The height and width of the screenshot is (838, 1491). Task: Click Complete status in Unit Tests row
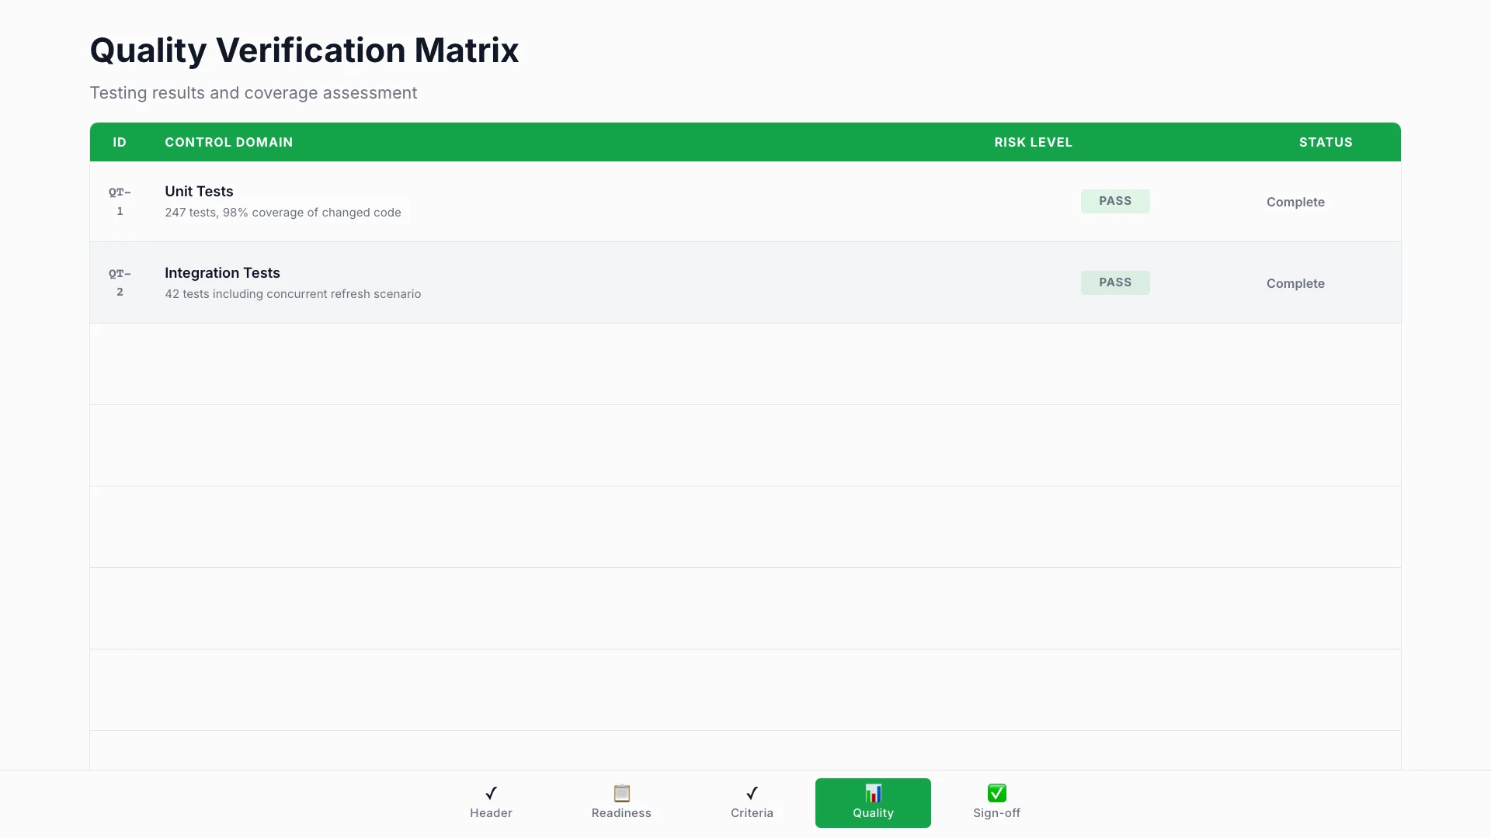coord(1295,202)
